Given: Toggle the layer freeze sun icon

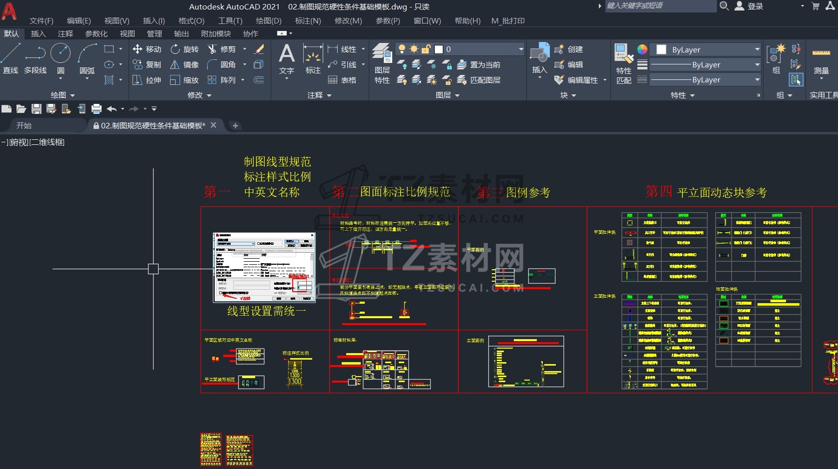Looking at the screenshot, I should [x=414, y=49].
